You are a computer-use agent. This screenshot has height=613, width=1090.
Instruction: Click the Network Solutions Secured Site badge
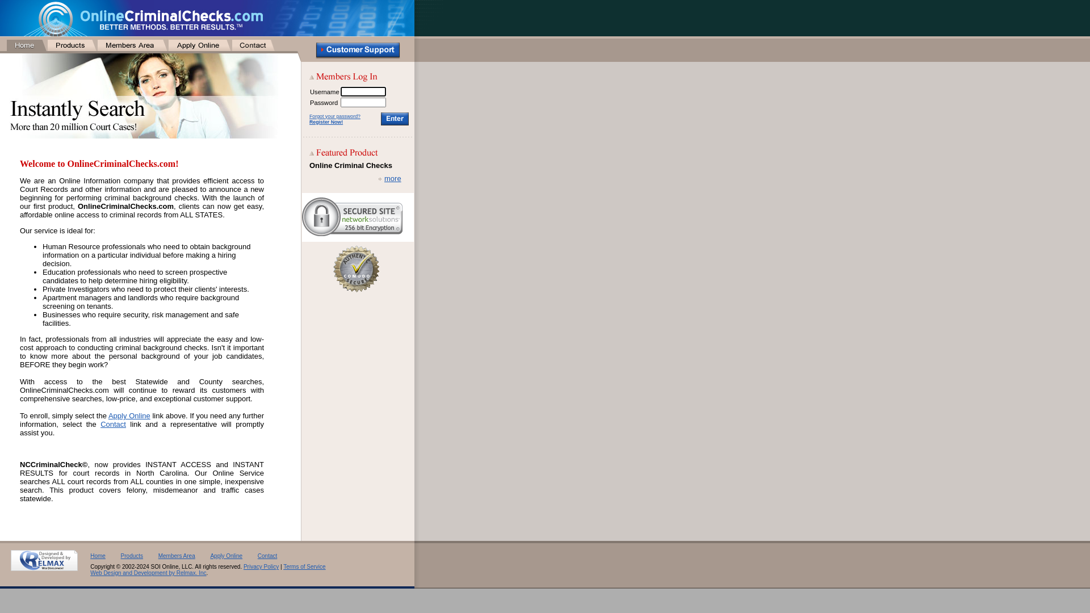point(352,217)
